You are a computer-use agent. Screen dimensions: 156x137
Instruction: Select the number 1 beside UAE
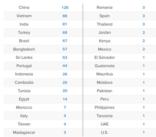pyautogui.click(x=144, y=124)
